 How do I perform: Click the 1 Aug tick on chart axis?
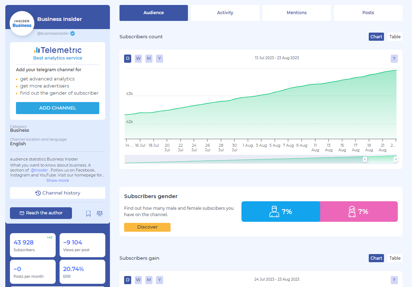coord(248,145)
